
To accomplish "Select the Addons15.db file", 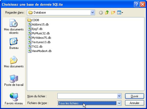I will [38, 24].
